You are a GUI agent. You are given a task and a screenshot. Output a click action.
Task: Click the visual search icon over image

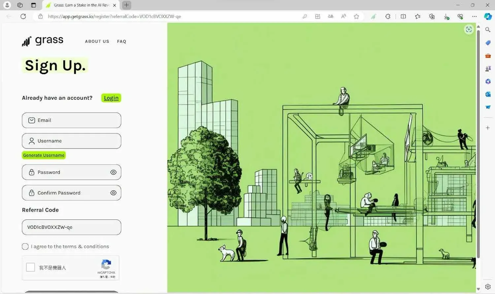point(469,30)
